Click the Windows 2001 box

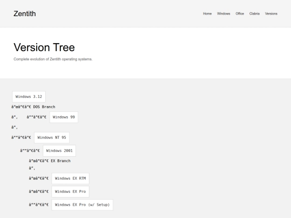pos(59,151)
